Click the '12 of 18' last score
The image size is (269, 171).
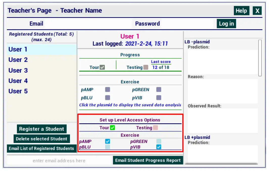click(x=161, y=67)
